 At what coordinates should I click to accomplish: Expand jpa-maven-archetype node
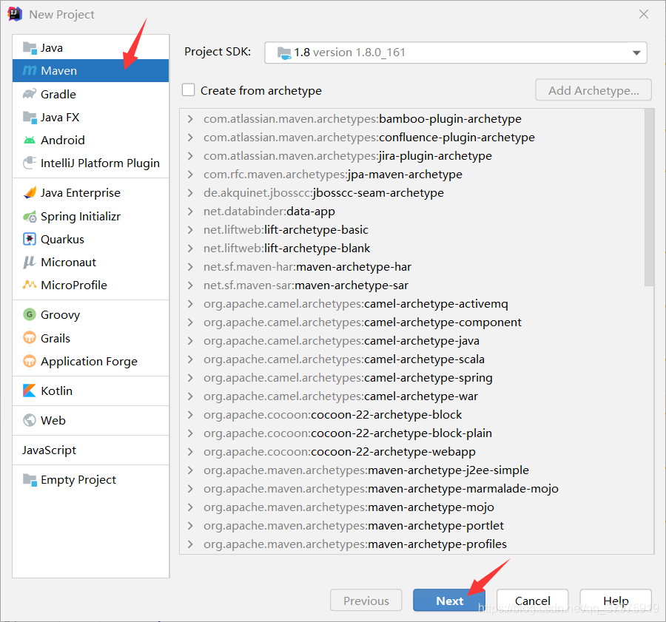[190, 174]
